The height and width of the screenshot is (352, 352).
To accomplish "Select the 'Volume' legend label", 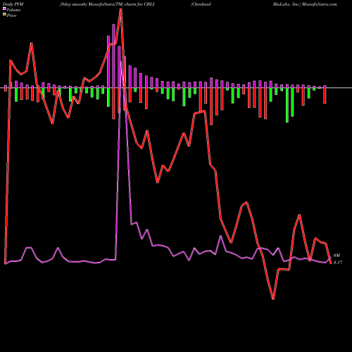I will coord(13,10).
